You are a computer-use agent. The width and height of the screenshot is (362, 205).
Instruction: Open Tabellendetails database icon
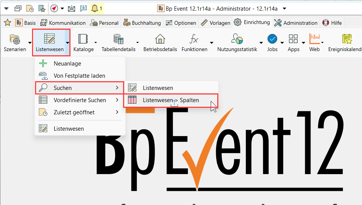pos(118,39)
